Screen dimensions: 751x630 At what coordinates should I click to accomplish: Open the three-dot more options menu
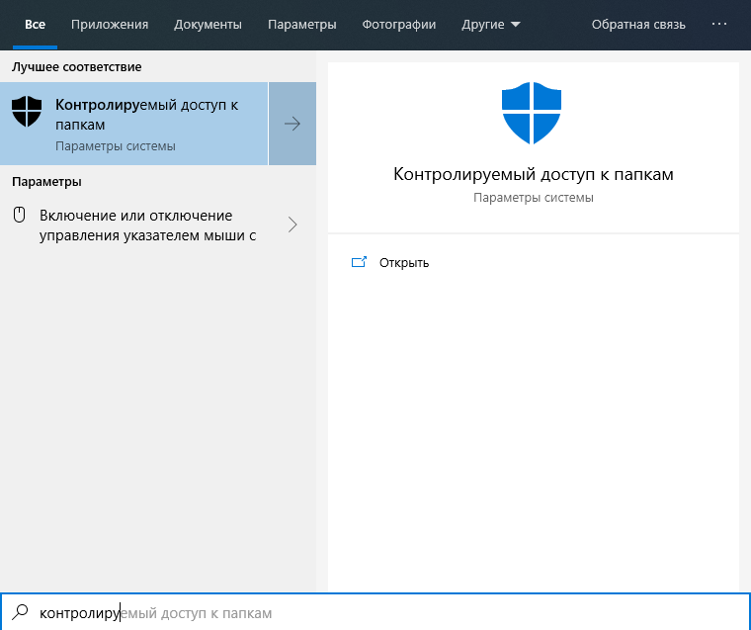[x=719, y=24]
